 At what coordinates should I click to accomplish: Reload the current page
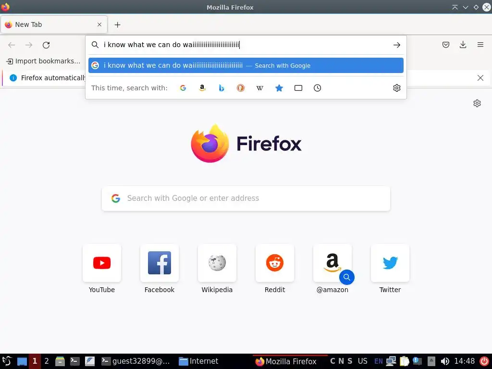[46, 45]
